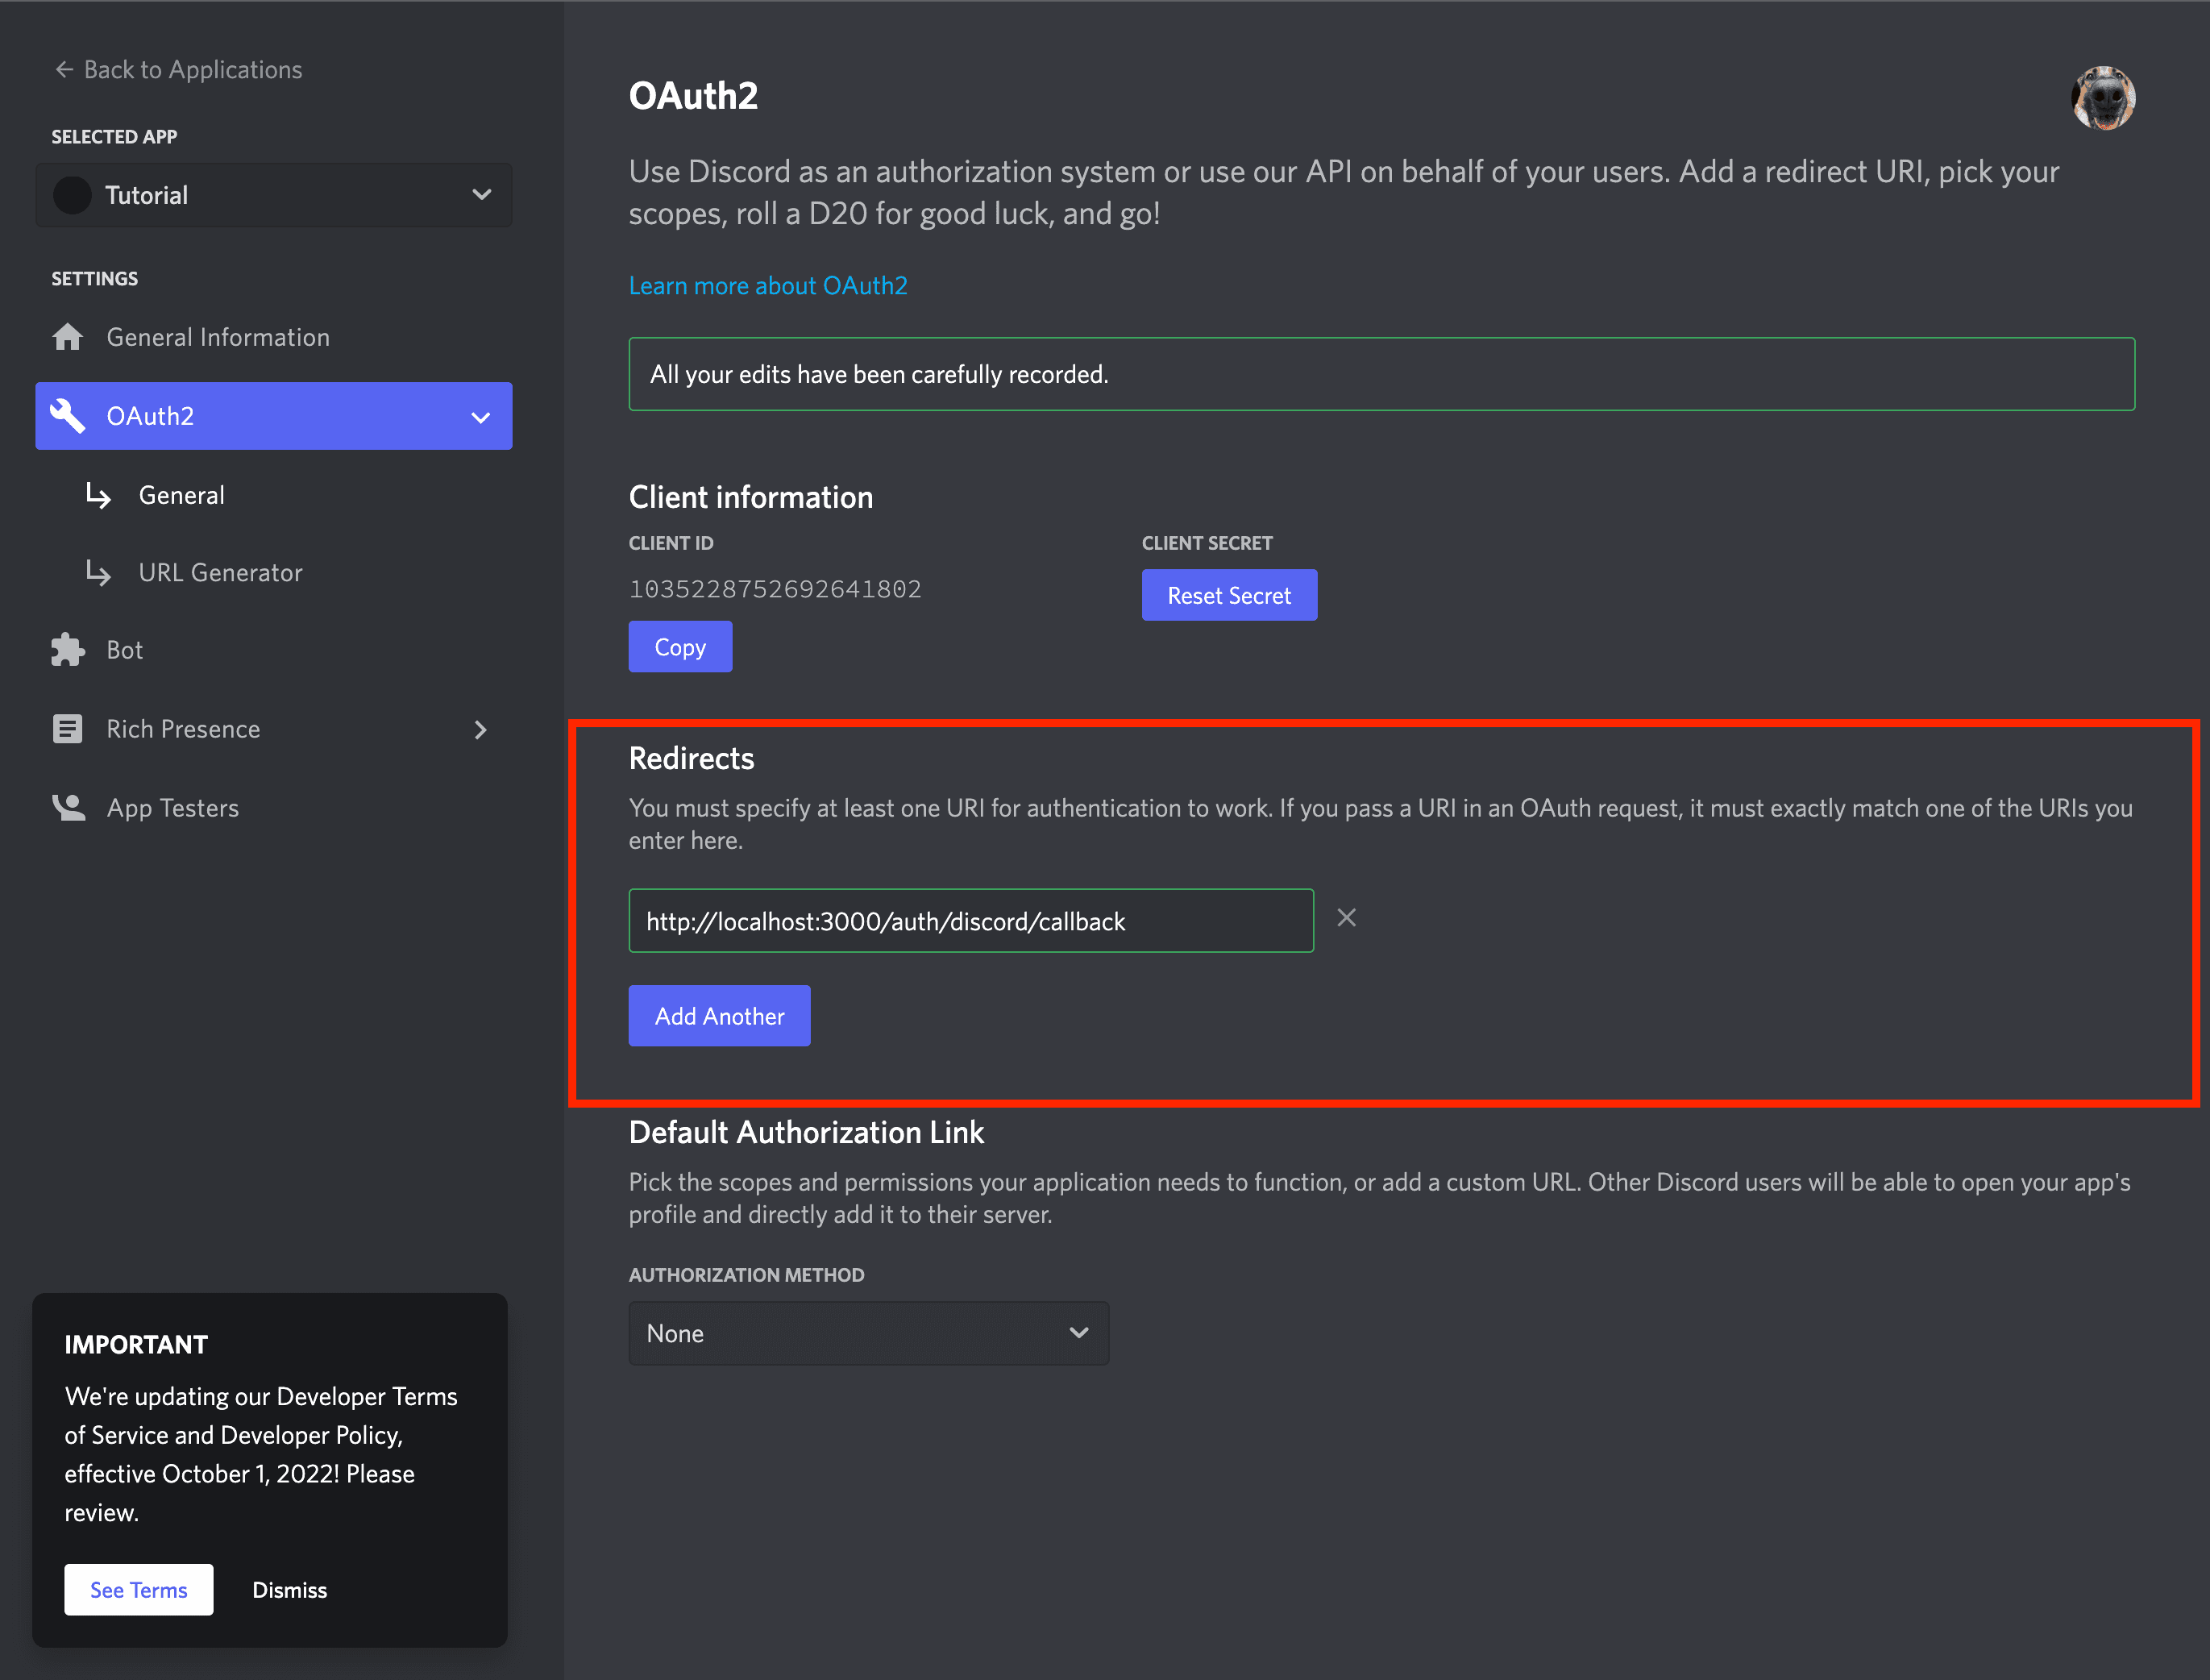Viewport: 2210px width, 1680px height.
Task: Click the Reset Secret button
Action: (x=1229, y=595)
